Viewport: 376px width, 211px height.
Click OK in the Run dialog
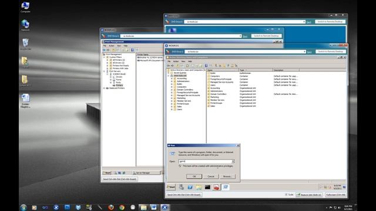[x=194, y=176]
